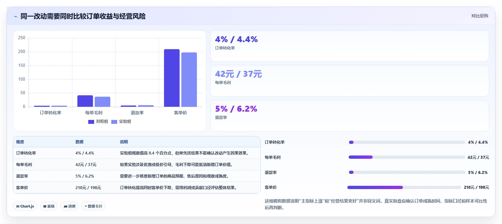Click the 订单转化率 progress bar
Viewport: 502px width, 224px height.
(x=407, y=142)
